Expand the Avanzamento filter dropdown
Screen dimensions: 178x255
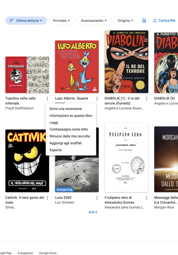coord(94,20)
